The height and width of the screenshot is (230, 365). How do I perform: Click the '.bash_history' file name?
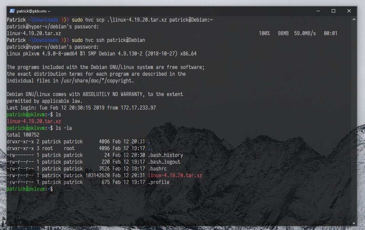pos(165,155)
